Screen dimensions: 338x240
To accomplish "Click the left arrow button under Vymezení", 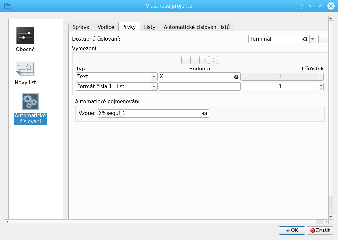I will [x=204, y=60].
